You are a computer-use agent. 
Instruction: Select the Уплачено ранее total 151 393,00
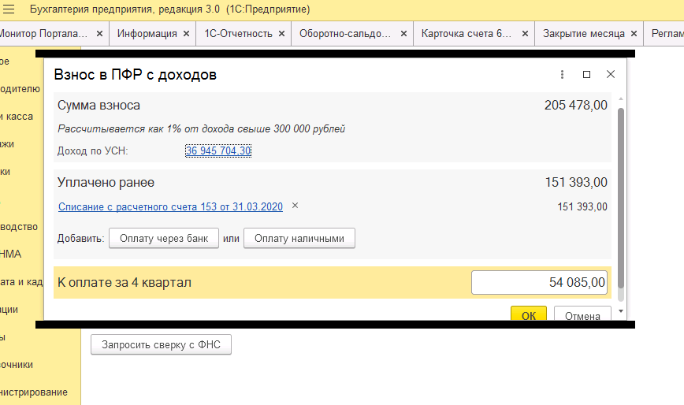576,182
